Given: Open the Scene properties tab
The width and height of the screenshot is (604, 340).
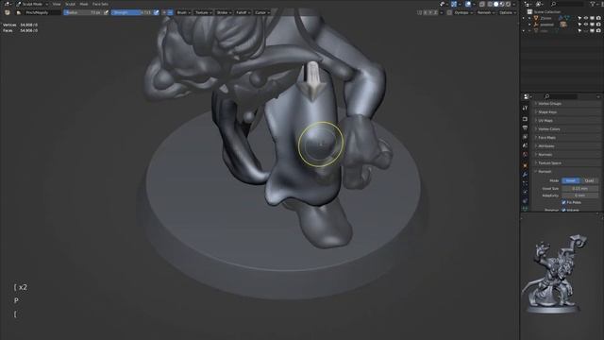Looking at the screenshot, I should point(525,145).
